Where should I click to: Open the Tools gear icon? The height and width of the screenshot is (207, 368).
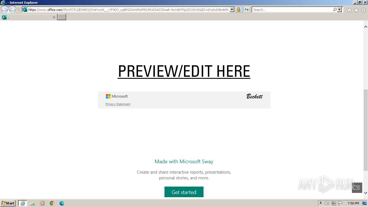pyautogui.click(x=363, y=10)
